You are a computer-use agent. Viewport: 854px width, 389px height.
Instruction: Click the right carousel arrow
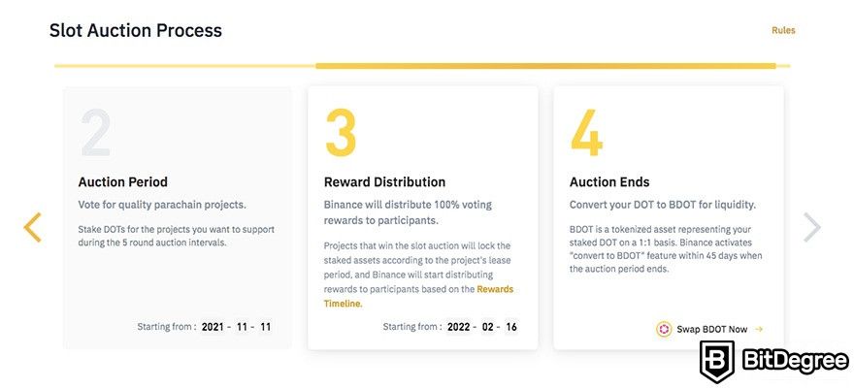tap(811, 227)
